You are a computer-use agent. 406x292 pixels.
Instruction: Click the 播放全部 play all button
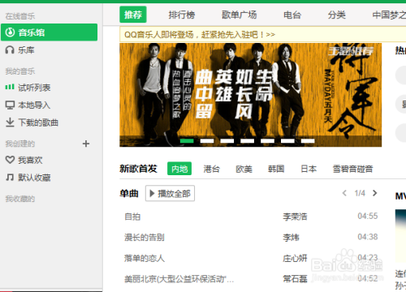(x=170, y=193)
